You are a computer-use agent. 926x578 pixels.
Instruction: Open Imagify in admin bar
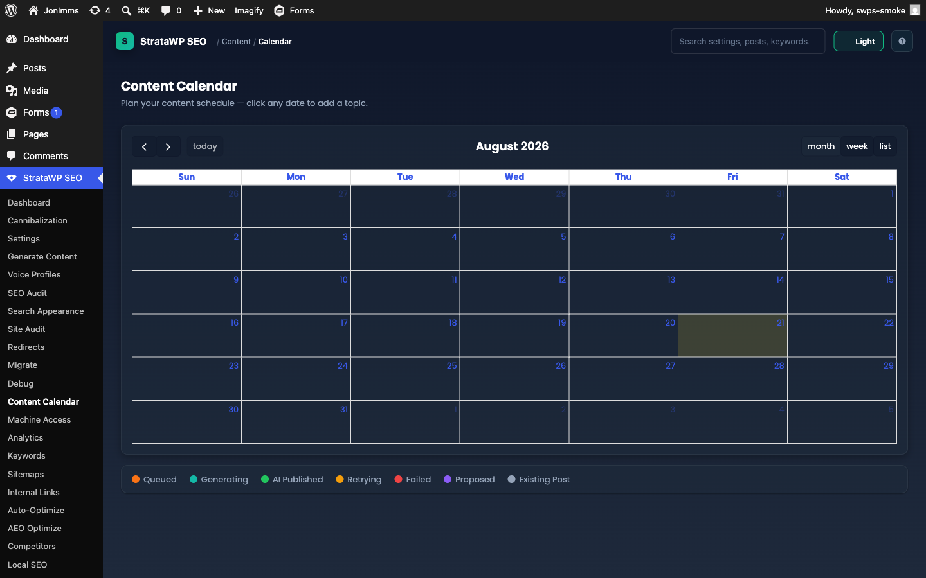249,10
